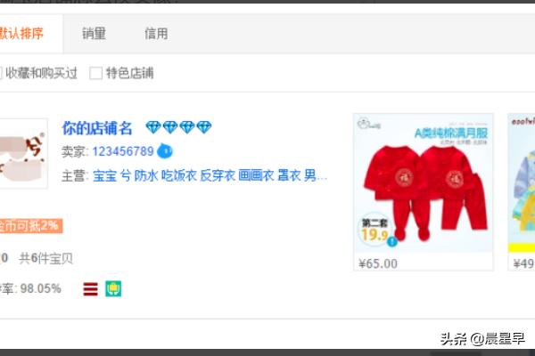Toggle the 特色店铺 checkbox
The image size is (535, 356).
[95, 73]
